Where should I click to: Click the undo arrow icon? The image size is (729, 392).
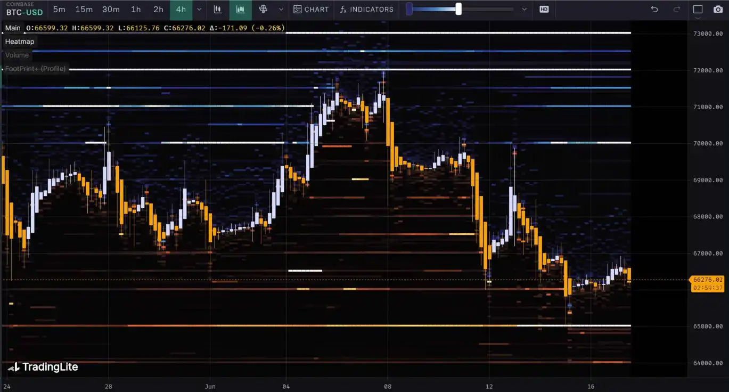tap(654, 10)
